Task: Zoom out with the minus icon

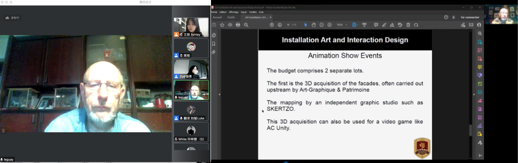Action: point(321,25)
